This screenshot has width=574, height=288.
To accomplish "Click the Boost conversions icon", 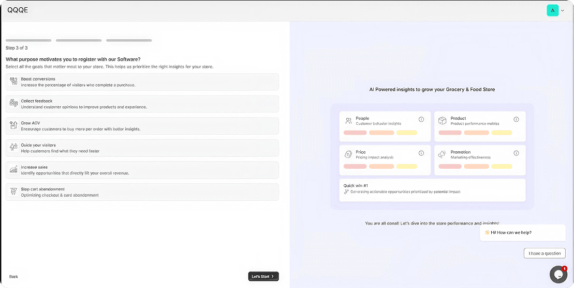I will (x=13, y=82).
